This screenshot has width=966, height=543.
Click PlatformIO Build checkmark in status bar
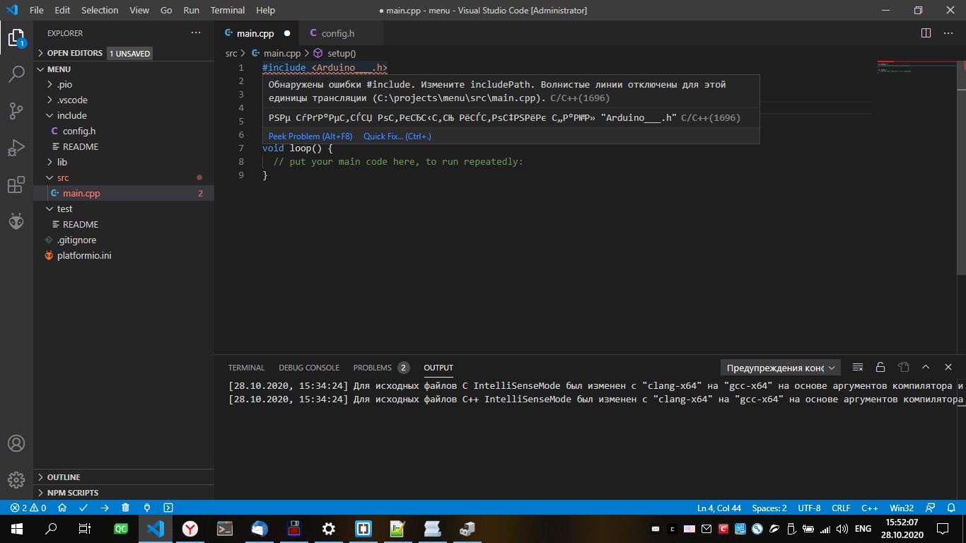pos(83,508)
